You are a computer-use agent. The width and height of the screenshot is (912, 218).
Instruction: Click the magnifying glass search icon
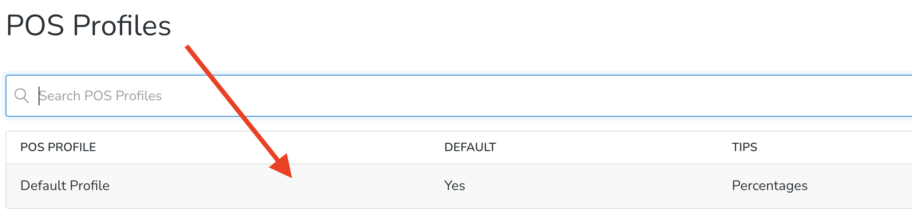(x=22, y=96)
